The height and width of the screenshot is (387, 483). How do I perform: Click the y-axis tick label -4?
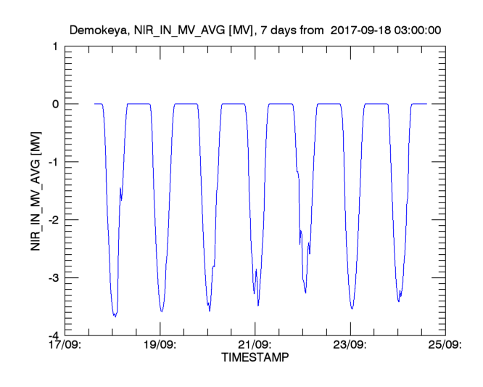53,335
